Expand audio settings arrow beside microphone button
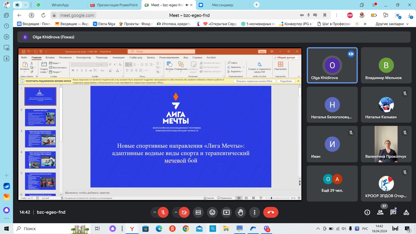The height and width of the screenshot is (234, 416). pos(155,212)
